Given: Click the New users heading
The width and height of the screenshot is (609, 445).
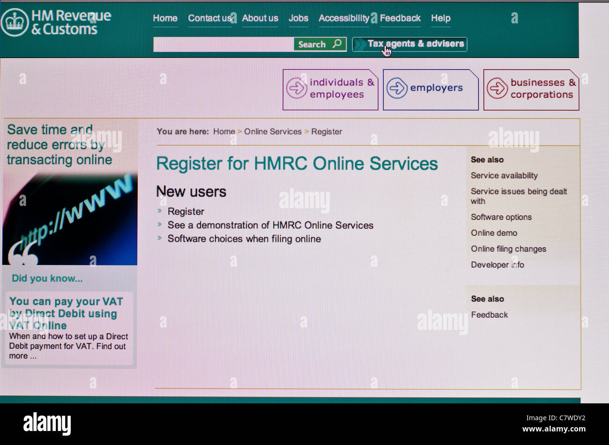Looking at the screenshot, I should click(x=191, y=191).
